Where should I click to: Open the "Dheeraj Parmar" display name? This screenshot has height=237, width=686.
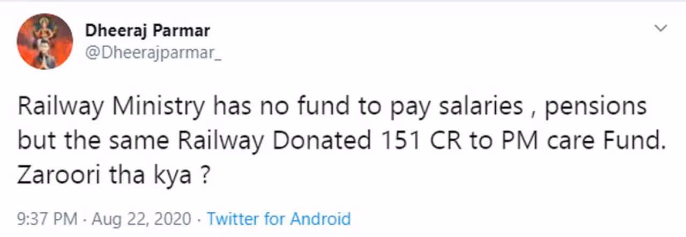(x=147, y=31)
